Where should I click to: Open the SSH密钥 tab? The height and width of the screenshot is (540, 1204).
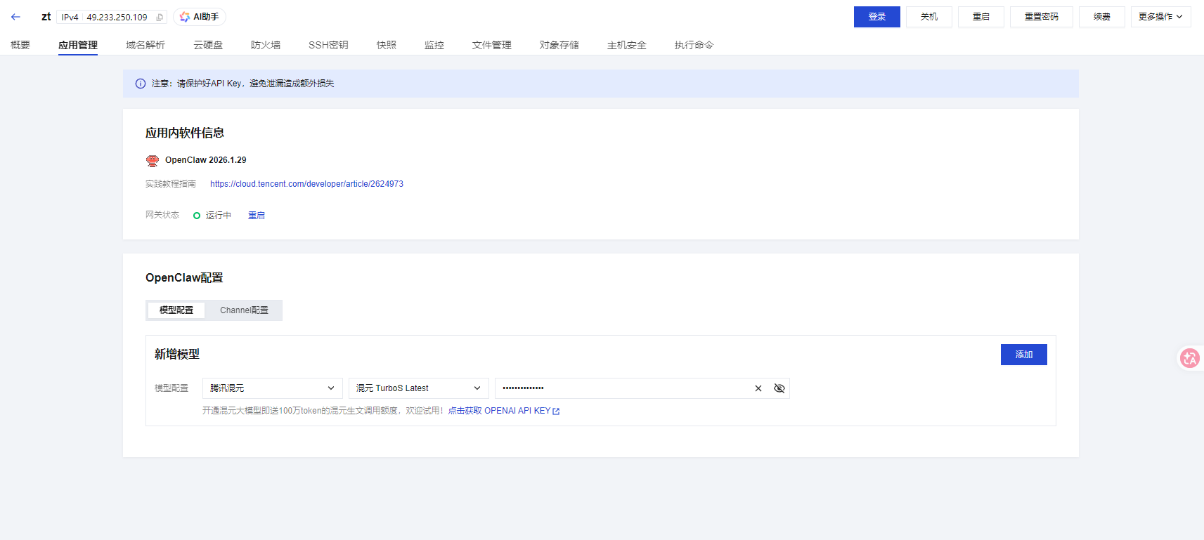tap(328, 45)
